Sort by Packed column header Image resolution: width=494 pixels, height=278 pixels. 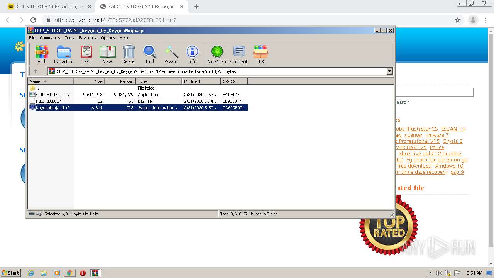tap(120, 81)
